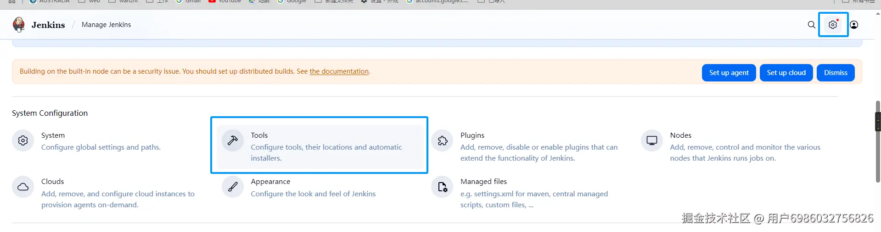Open the Plugins settings title
The height and width of the screenshot is (232, 881).
click(x=472, y=135)
